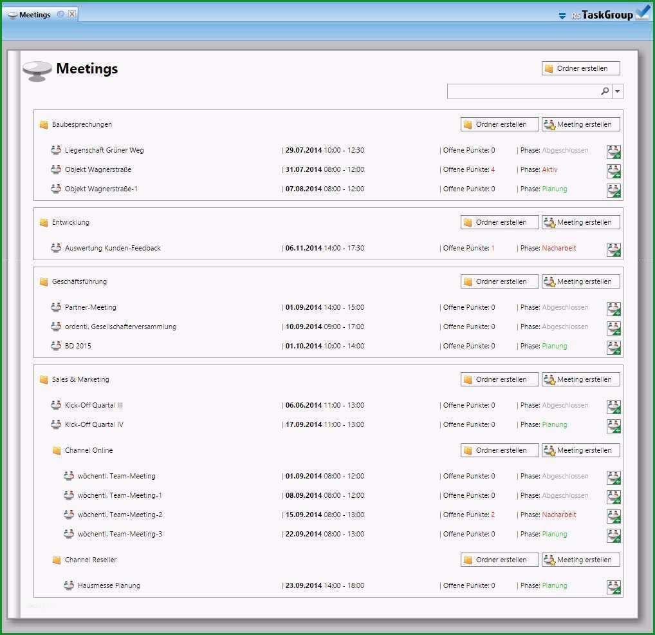This screenshot has width=655, height=635.
Task: Click Ordner erstellen in Channel Online
Action: click(x=499, y=450)
